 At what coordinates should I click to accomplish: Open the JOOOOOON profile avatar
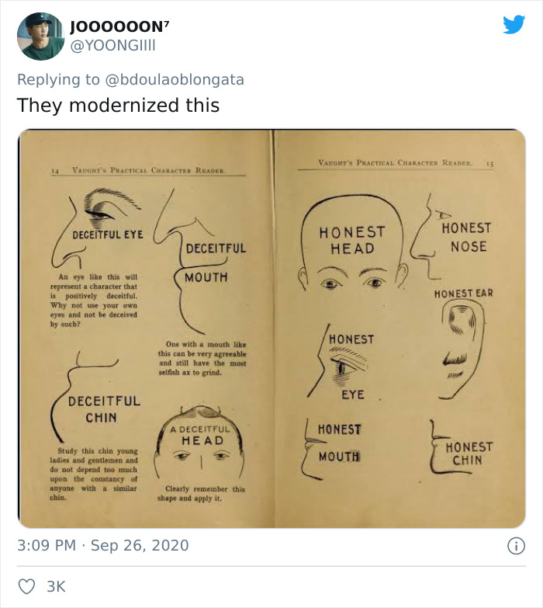click(x=40, y=36)
